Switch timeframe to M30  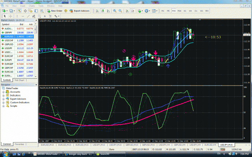click(x=179, y=11)
